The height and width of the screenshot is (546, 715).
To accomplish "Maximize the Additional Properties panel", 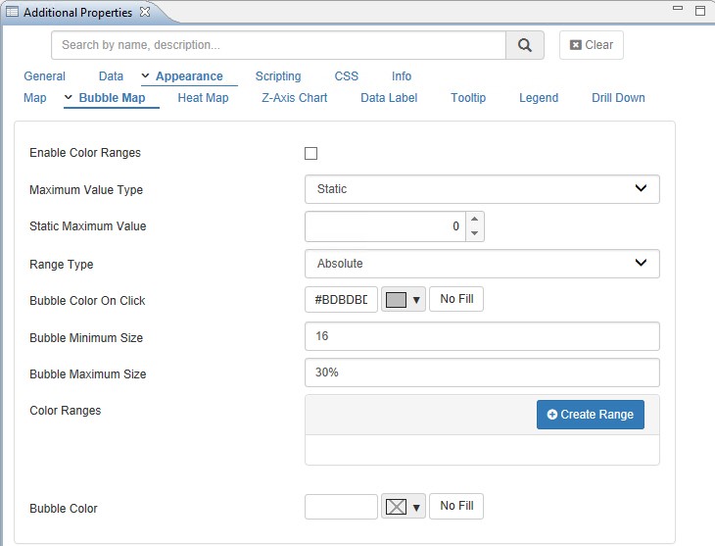I will click(x=699, y=9).
